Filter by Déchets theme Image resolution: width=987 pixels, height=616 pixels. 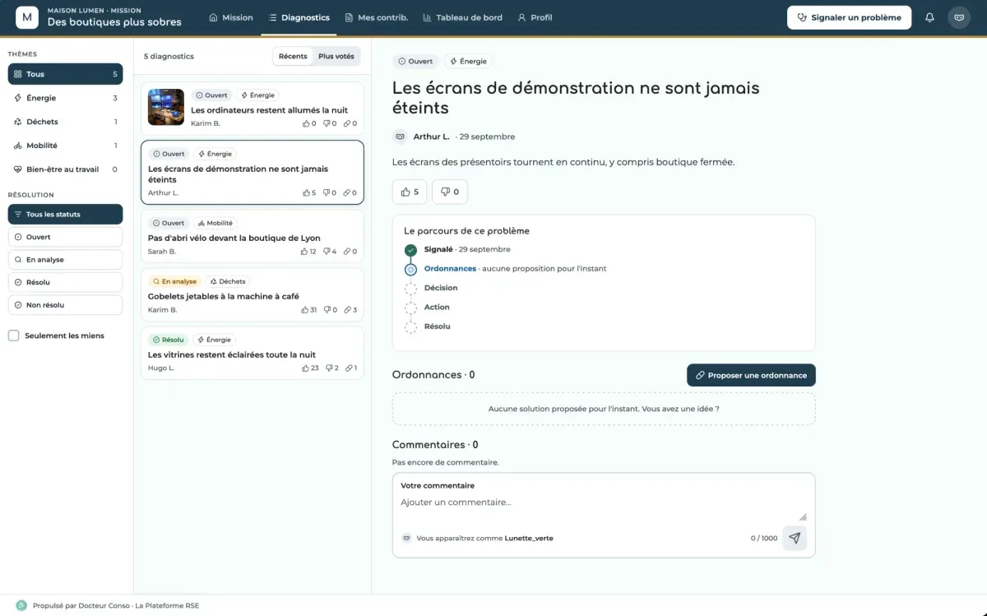point(65,122)
